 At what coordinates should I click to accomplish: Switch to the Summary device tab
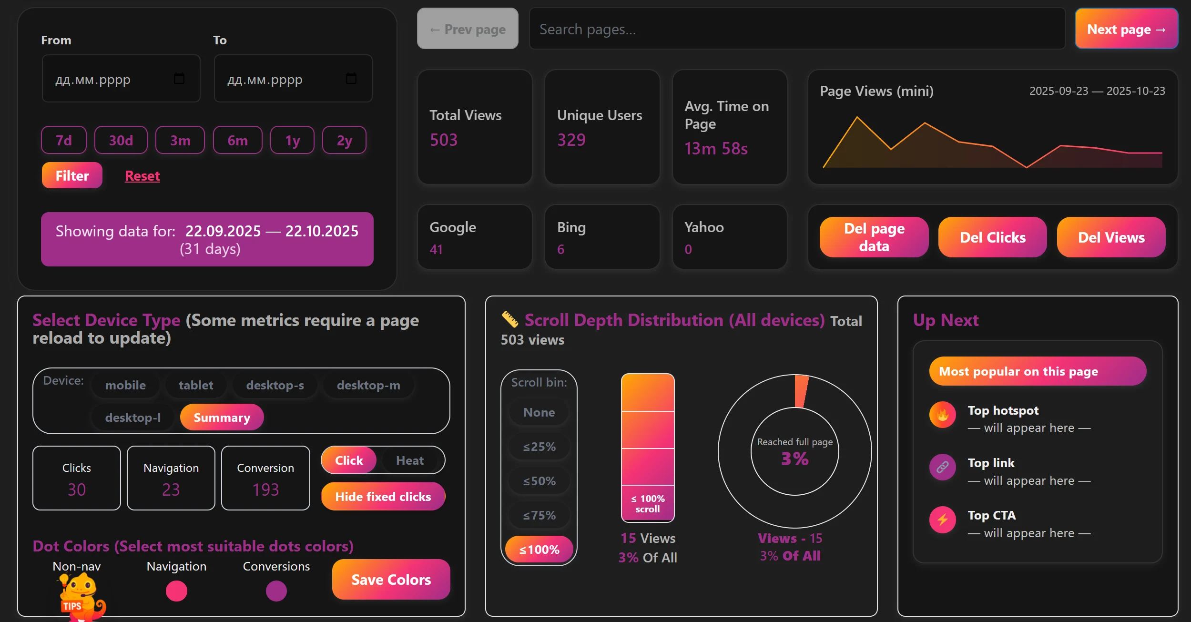(x=221, y=417)
